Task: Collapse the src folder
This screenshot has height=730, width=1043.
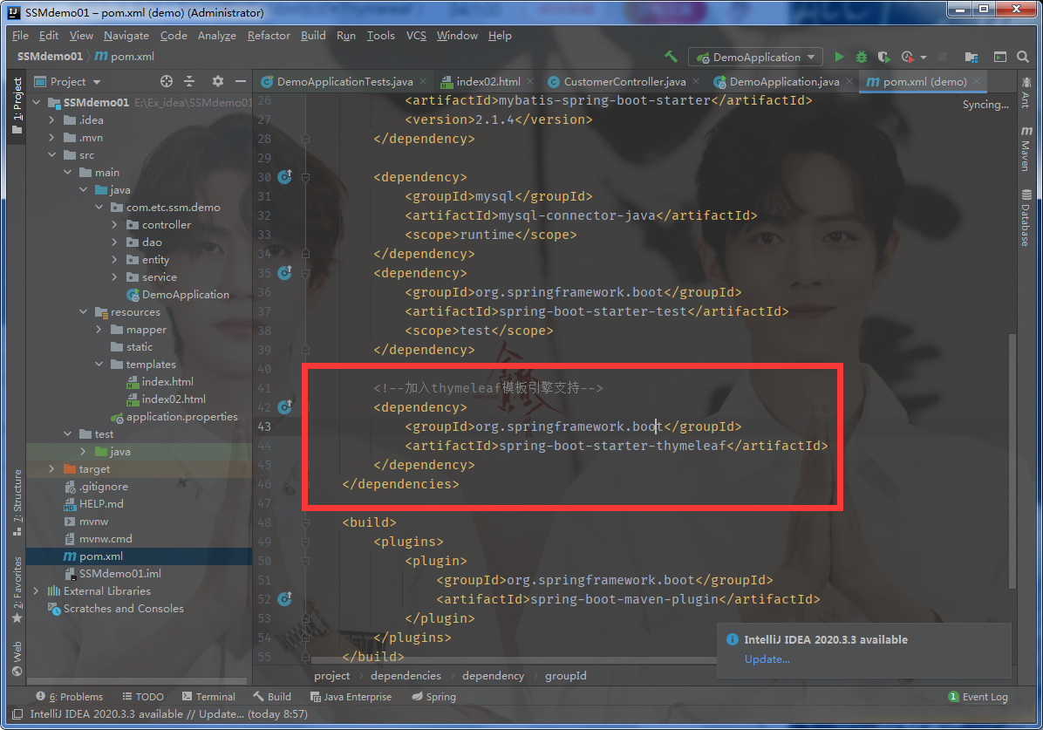Action: (51, 155)
